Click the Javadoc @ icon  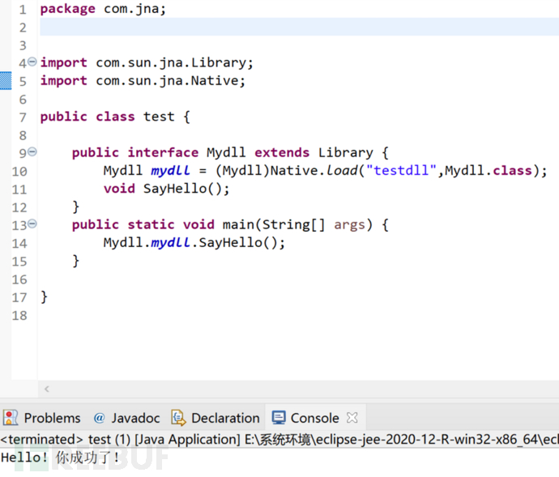pos(99,418)
